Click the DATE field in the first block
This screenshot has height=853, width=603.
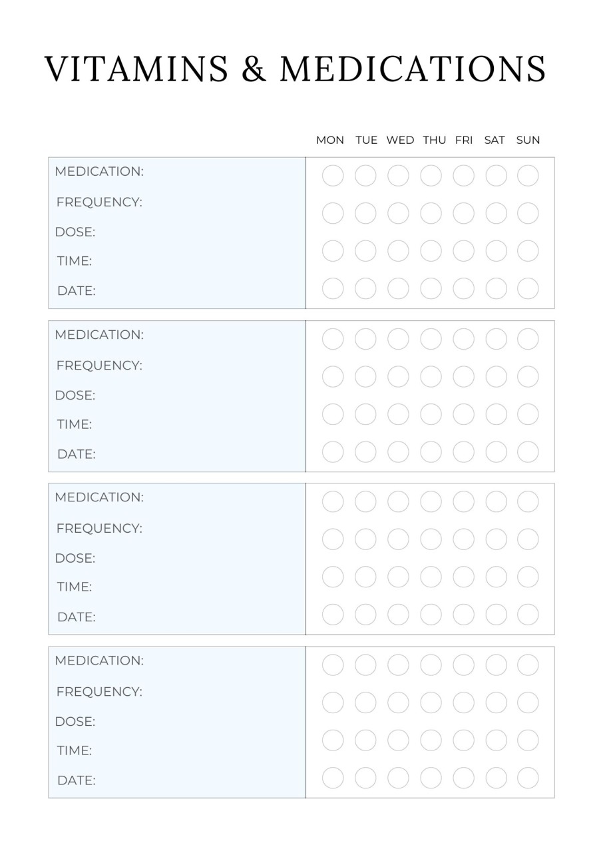point(177,291)
